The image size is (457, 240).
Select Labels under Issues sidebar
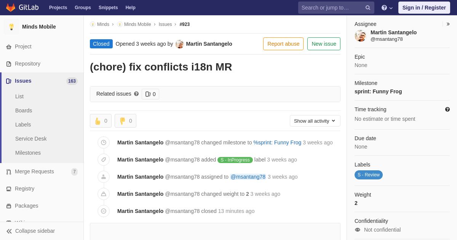tap(23, 125)
